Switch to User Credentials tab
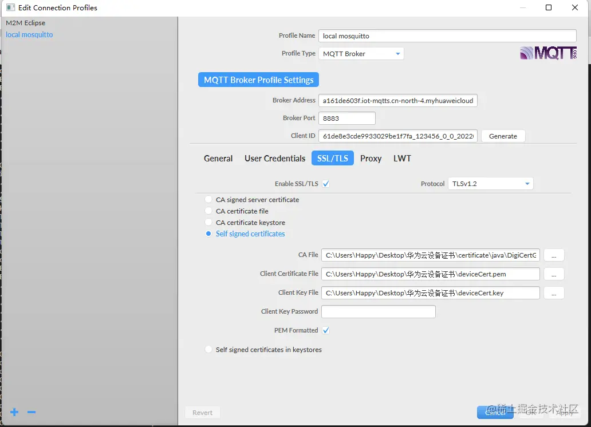The width and height of the screenshot is (591, 427). point(275,159)
